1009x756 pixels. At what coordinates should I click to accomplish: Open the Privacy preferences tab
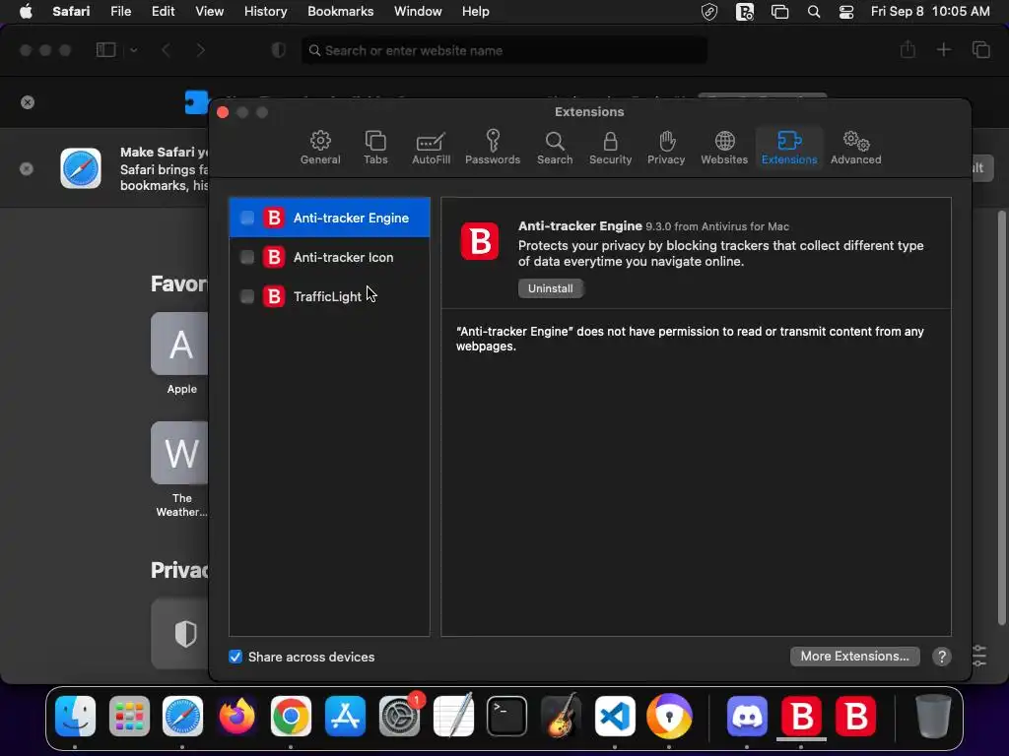pyautogui.click(x=666, y=148)
